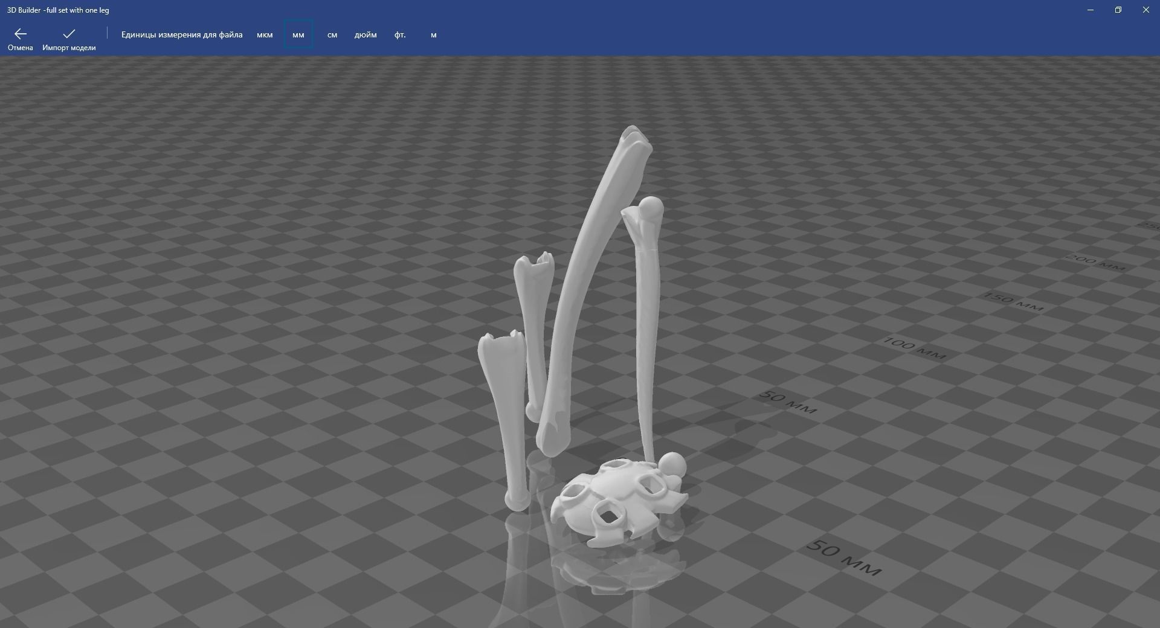Select мм as file unit

(298, 35)
